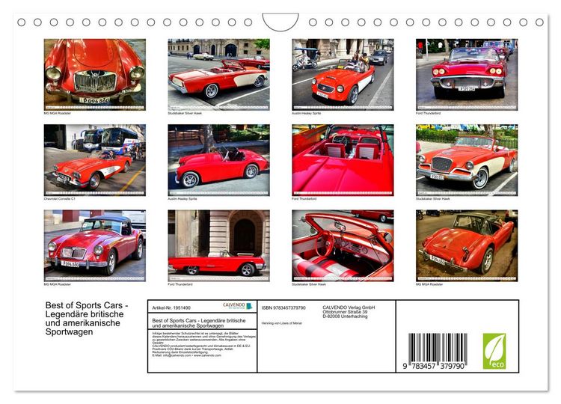
Task: Click the barcode number '9 783457 379790'
Action: 434,366
